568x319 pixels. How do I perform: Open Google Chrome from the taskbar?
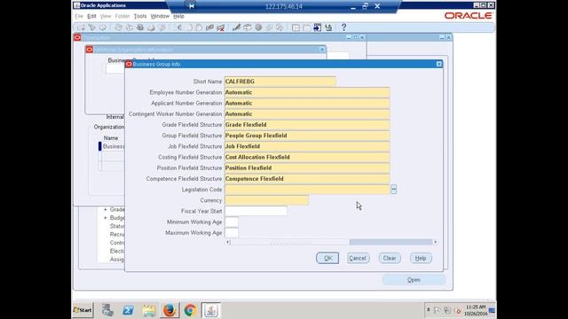pos(190,310)
